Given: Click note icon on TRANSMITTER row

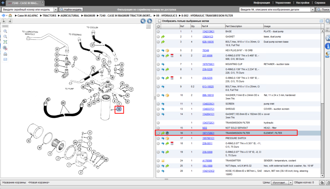Looking at the screenshot, I should pos(163,161).
